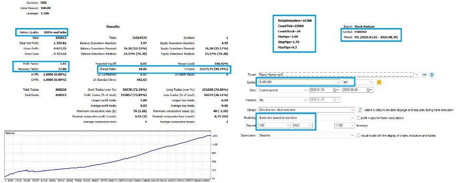The width and height of the screenshot is (456, 183).
Task: Click the Recovery Factor value 17.80
Action: tap(63, 69)
